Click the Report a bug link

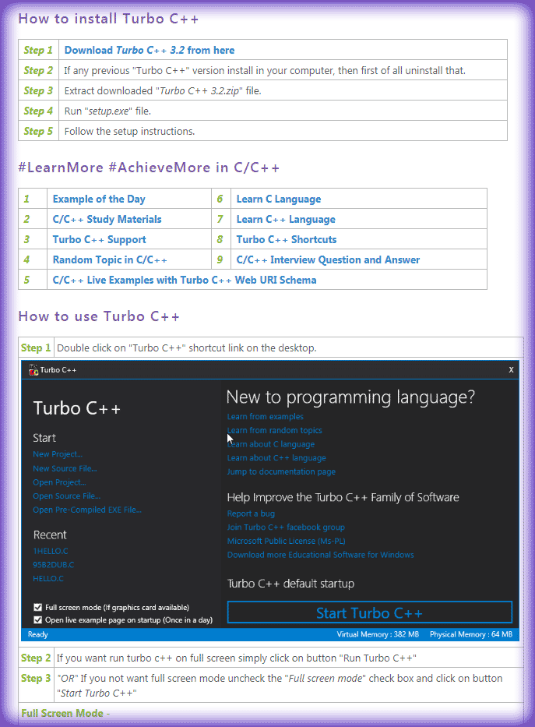[251, 513]
